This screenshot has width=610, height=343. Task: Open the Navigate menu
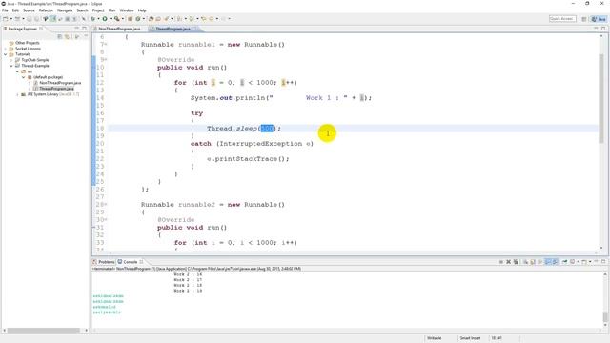point(65,10)
